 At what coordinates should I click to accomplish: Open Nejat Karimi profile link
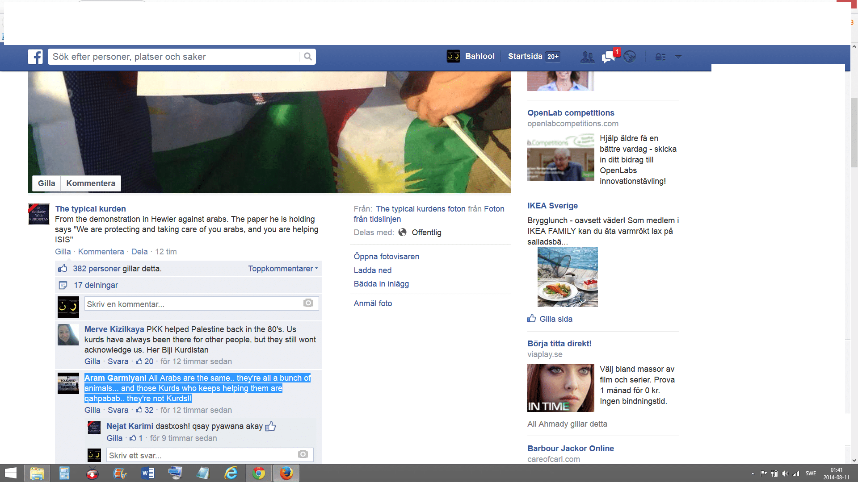130,426
